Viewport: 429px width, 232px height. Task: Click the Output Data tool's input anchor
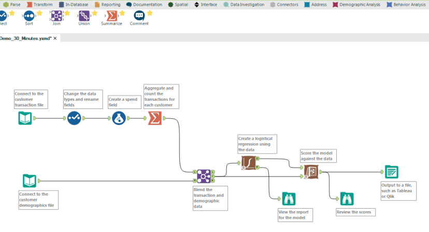click(x=382, y=172)
